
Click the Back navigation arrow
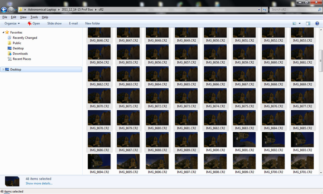click(4, 10)
